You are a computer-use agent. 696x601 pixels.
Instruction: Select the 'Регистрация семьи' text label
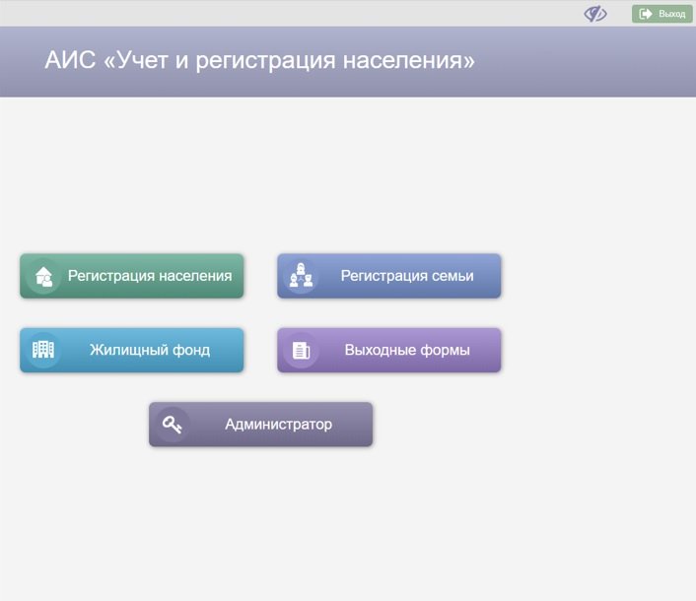407,276
